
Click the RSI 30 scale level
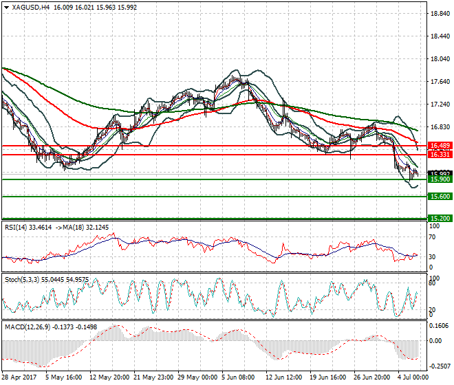(x=432, y=256)
